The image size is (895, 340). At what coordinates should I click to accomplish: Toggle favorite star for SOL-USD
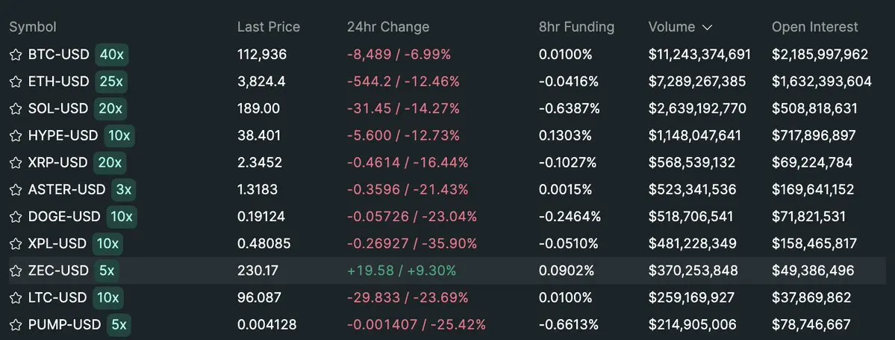pos(16,108)
